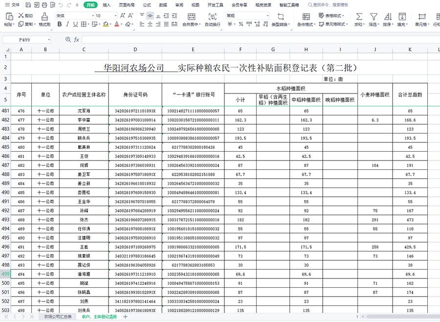Click the AutoSum sigma icon
Viewport: 440px width, 322px height.
(359, 16)
